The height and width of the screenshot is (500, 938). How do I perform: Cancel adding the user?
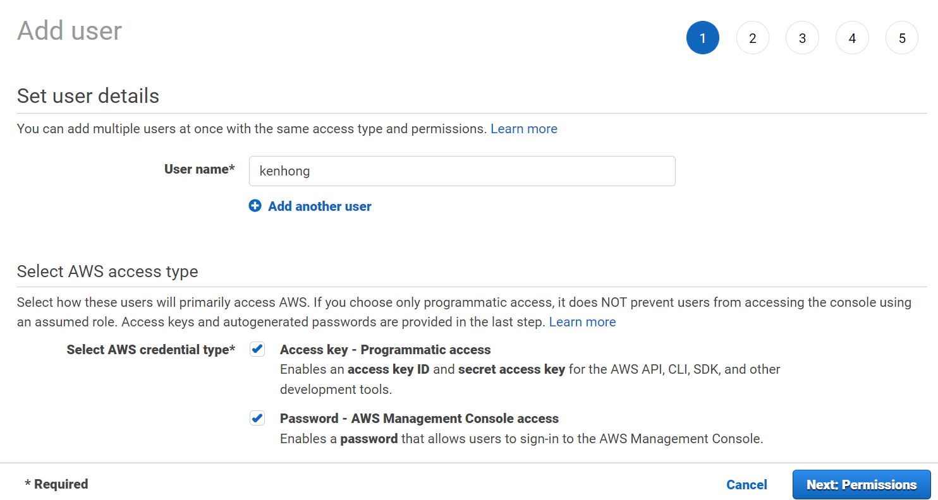coord(746,485)
